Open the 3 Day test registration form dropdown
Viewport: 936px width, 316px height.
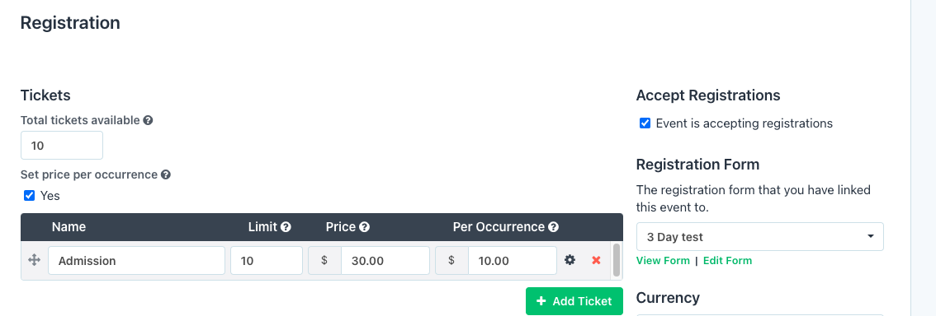[x=760, y=237]
